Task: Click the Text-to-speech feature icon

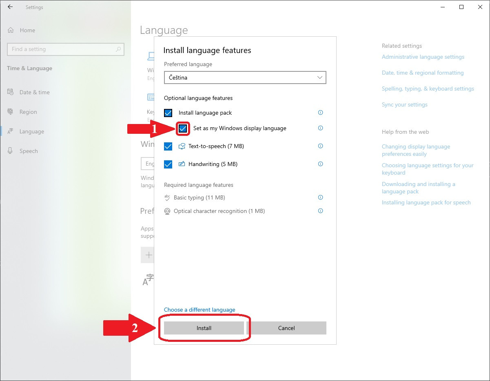Action: (x=182, y=146)
